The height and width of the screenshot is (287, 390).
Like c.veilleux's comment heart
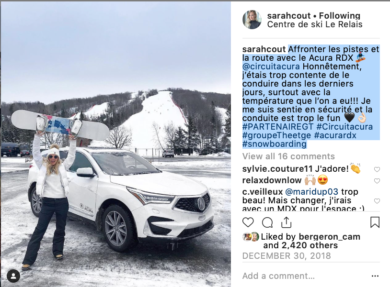coord(377,201)
